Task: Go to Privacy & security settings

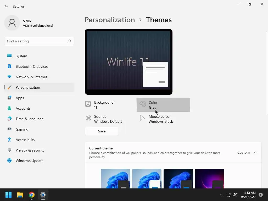Action: click(x=39, y=150)
